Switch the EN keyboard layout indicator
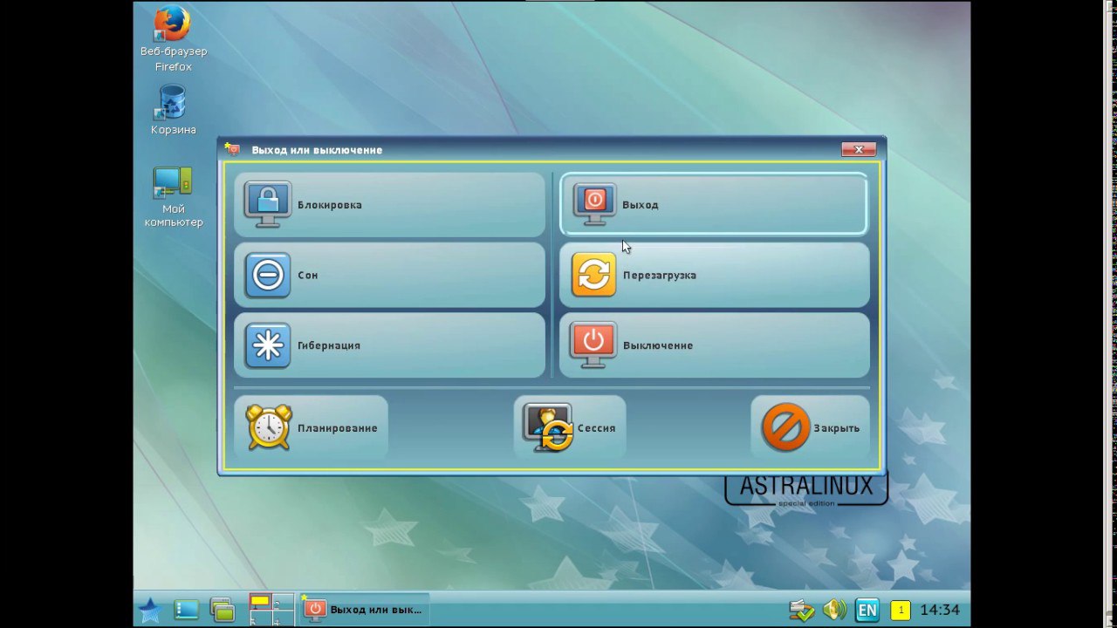This screenshot has height=628, width=1117. [867, 610]
